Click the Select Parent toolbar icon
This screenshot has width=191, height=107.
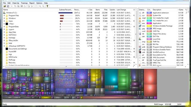[x=36, y=6]
